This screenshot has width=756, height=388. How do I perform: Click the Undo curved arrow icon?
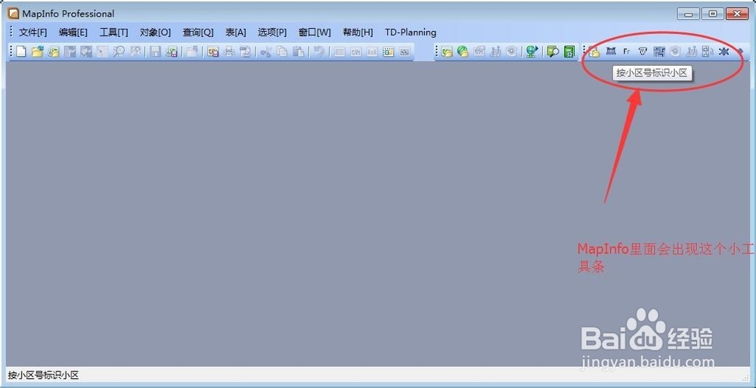click(x=319, y=51)
